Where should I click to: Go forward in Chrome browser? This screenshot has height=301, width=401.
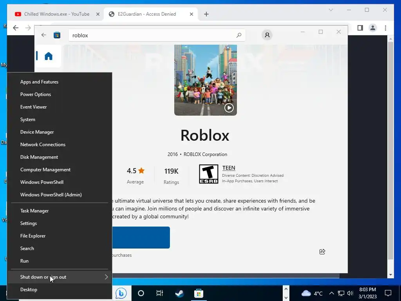pyautogui.click(x=28, y=28)
